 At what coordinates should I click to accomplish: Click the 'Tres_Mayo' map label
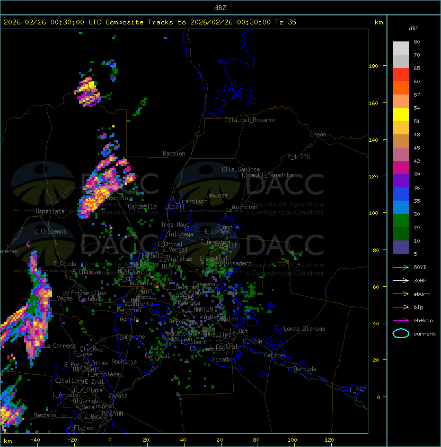coord(175,225)
